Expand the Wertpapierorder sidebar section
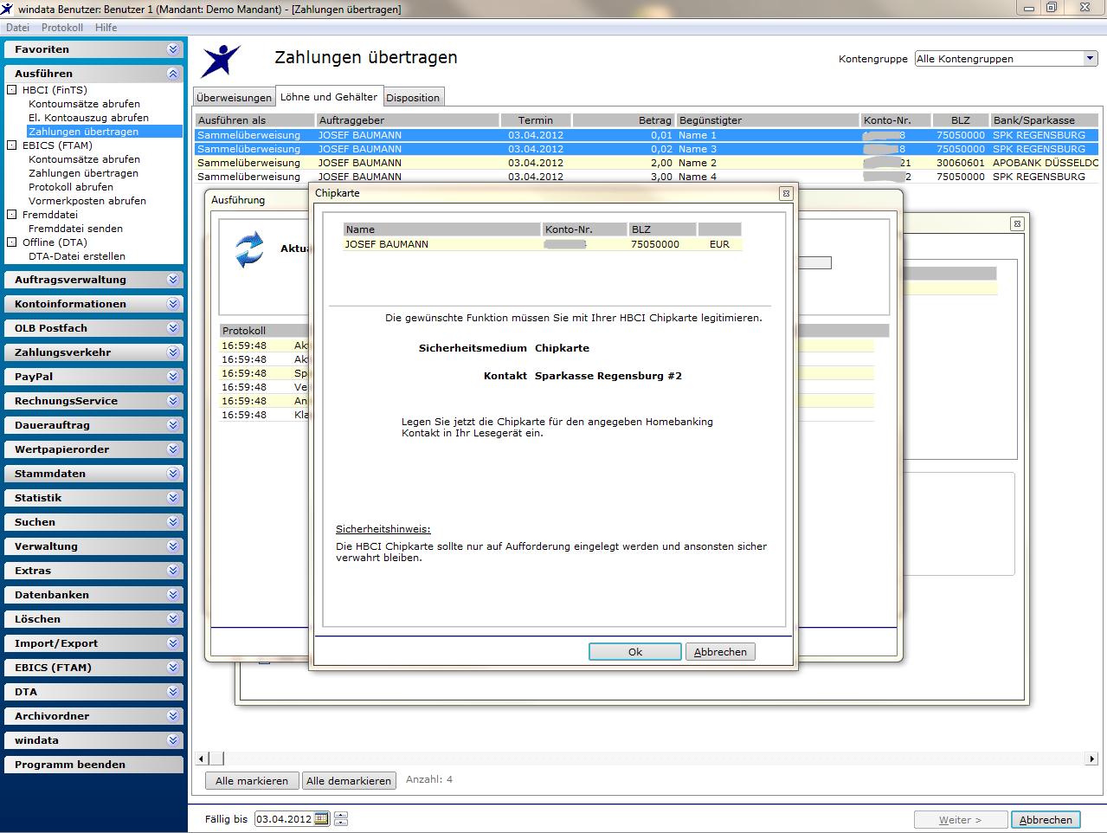Image resolution: width=1107 pixels, height=833 pixels. [173, 449]
